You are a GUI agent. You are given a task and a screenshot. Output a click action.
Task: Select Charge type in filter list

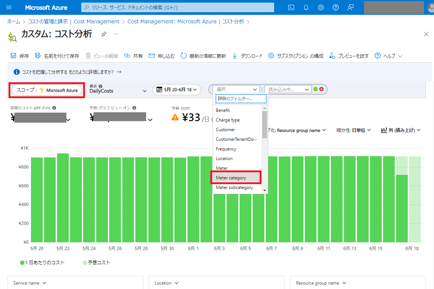coord(237,120)
